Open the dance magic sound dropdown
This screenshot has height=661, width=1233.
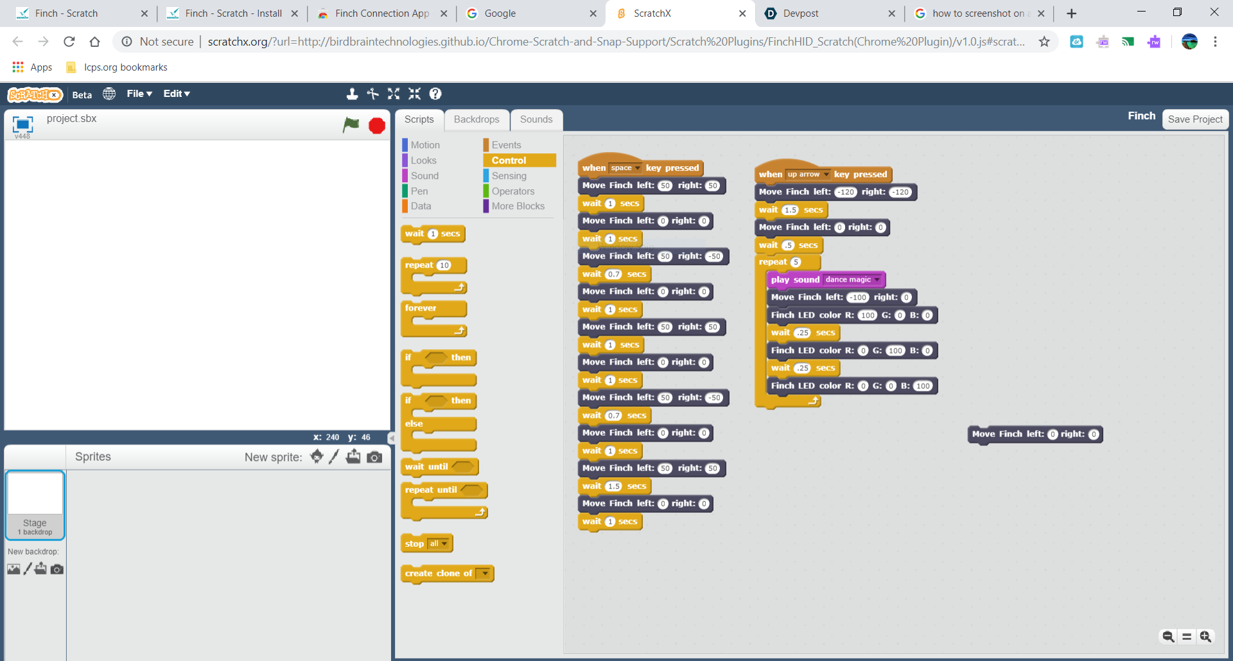pos(852,280)
